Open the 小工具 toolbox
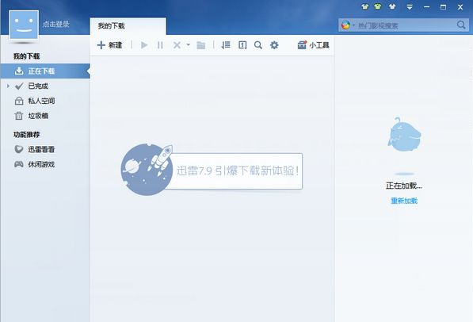The image size is (473, 322). click(313, 45)
